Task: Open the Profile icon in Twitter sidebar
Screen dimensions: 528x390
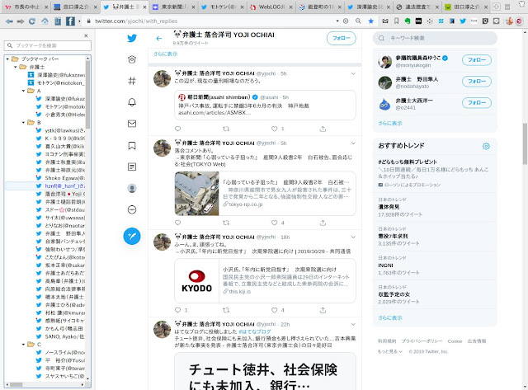Action: 132,188
